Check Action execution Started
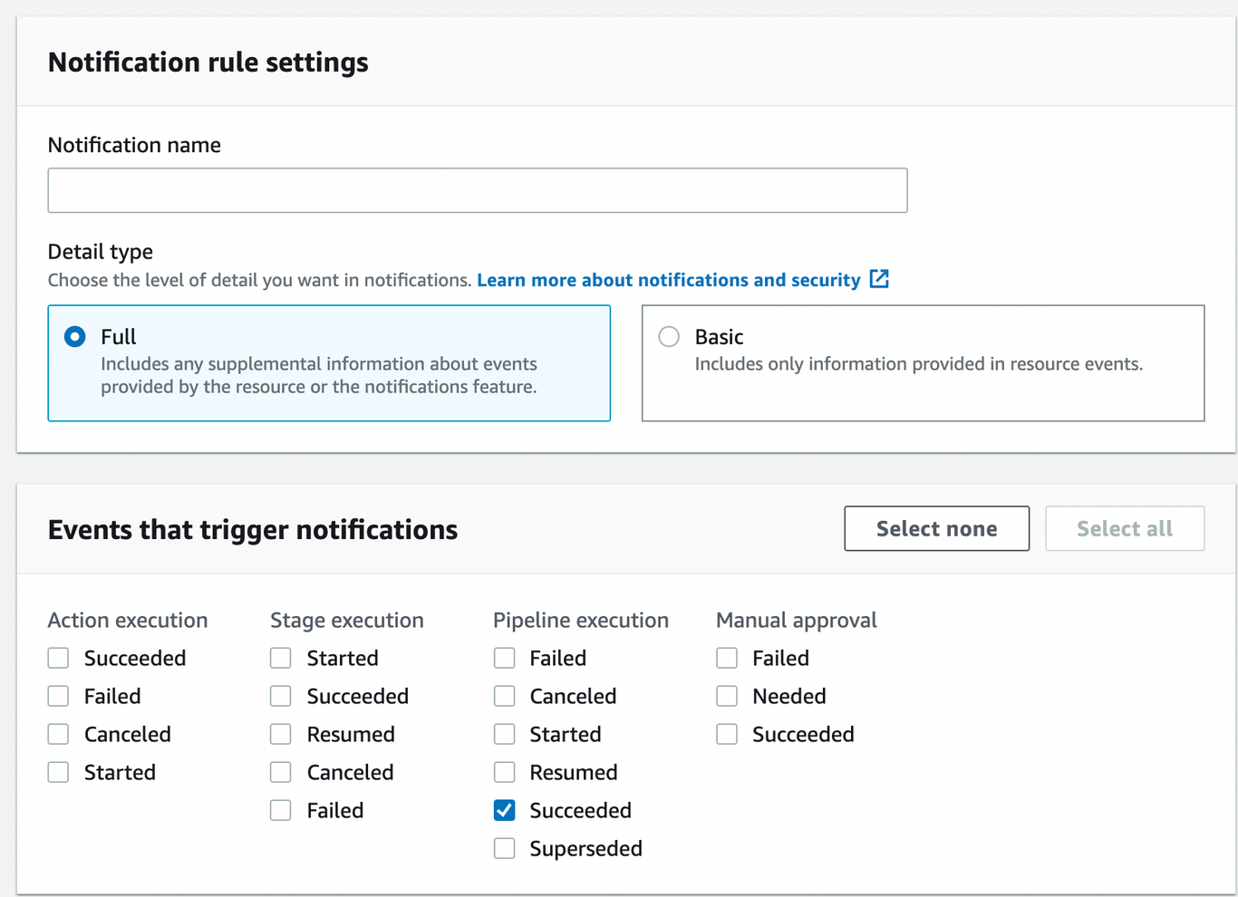The height and width of the screenshot is (897, 1238). [x=58, y=772]
